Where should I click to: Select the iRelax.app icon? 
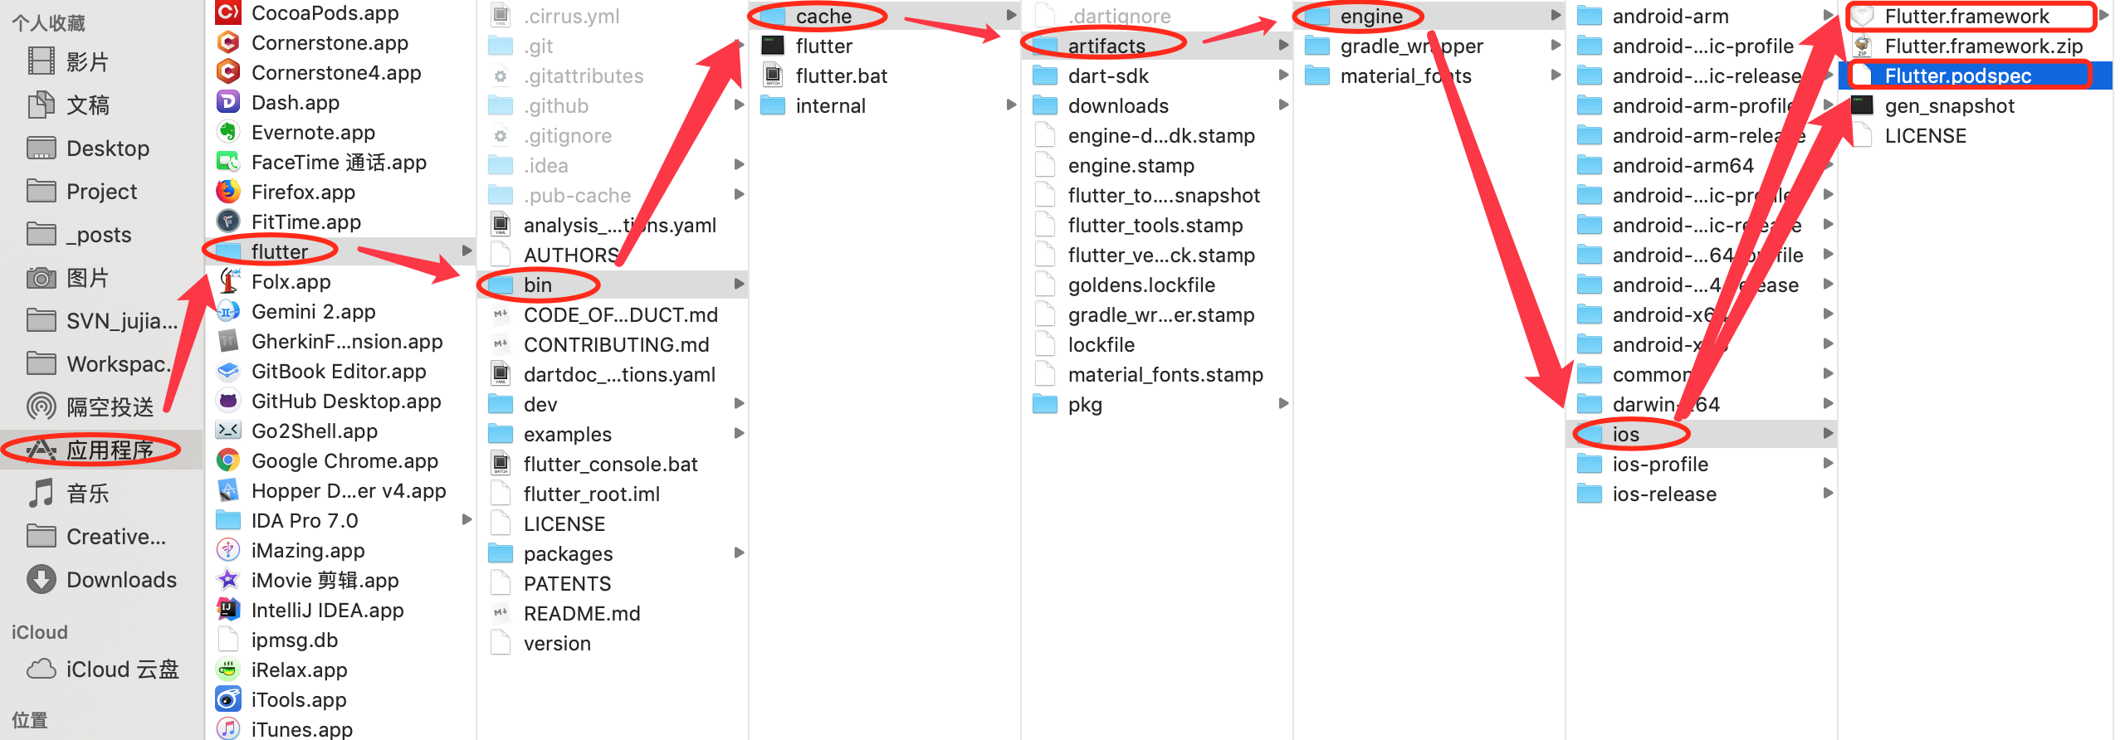coord(228,669)
